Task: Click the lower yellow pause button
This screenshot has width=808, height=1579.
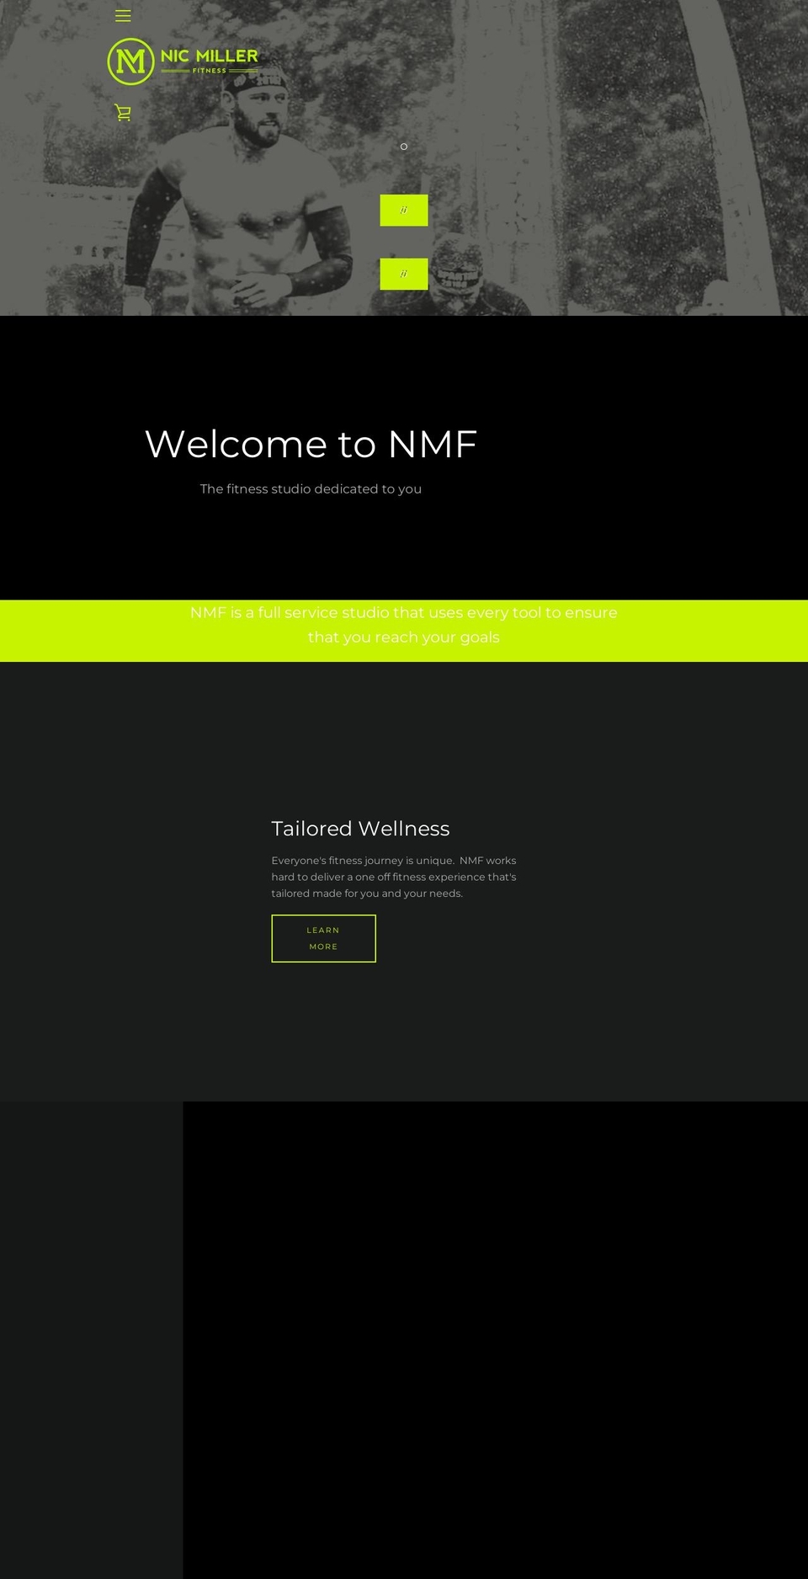Action: pos(404,274)
